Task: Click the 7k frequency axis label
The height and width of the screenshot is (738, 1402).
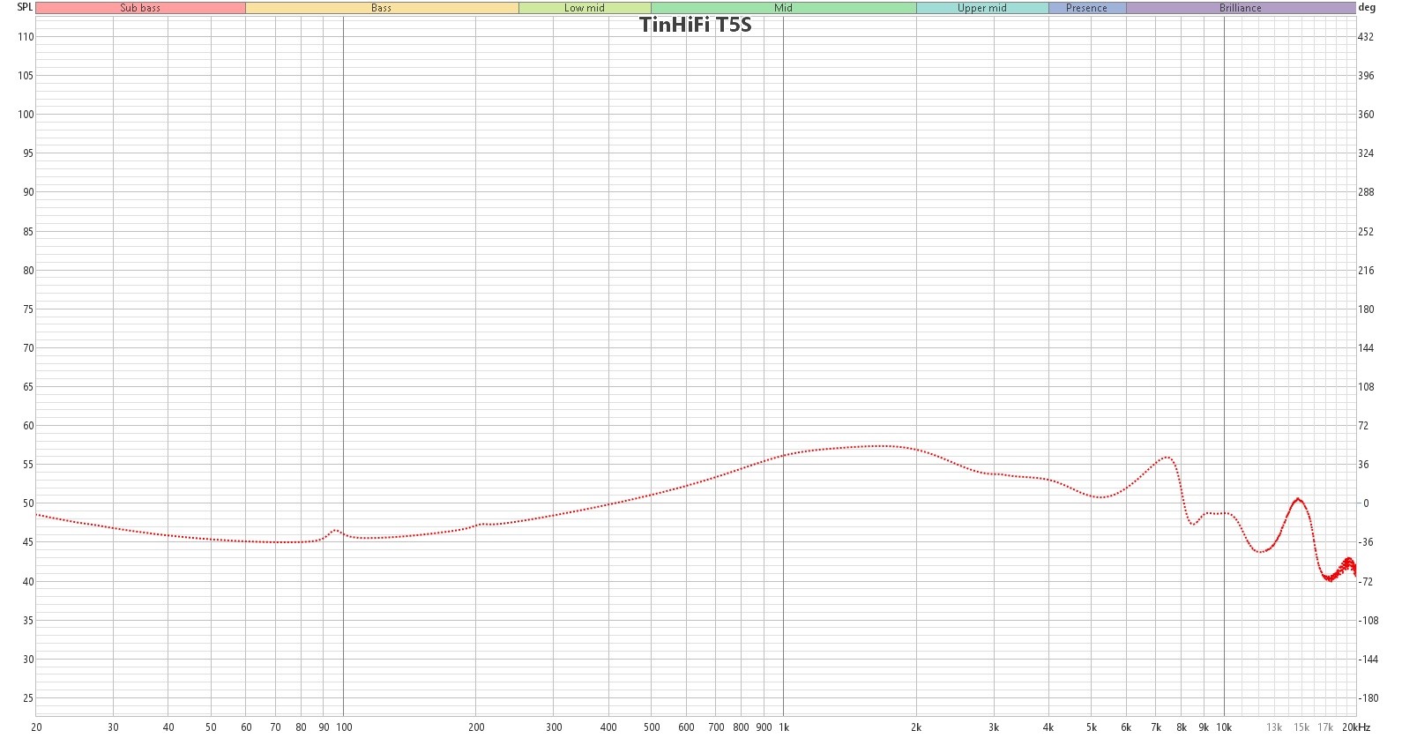Action: click(1156, 727)
